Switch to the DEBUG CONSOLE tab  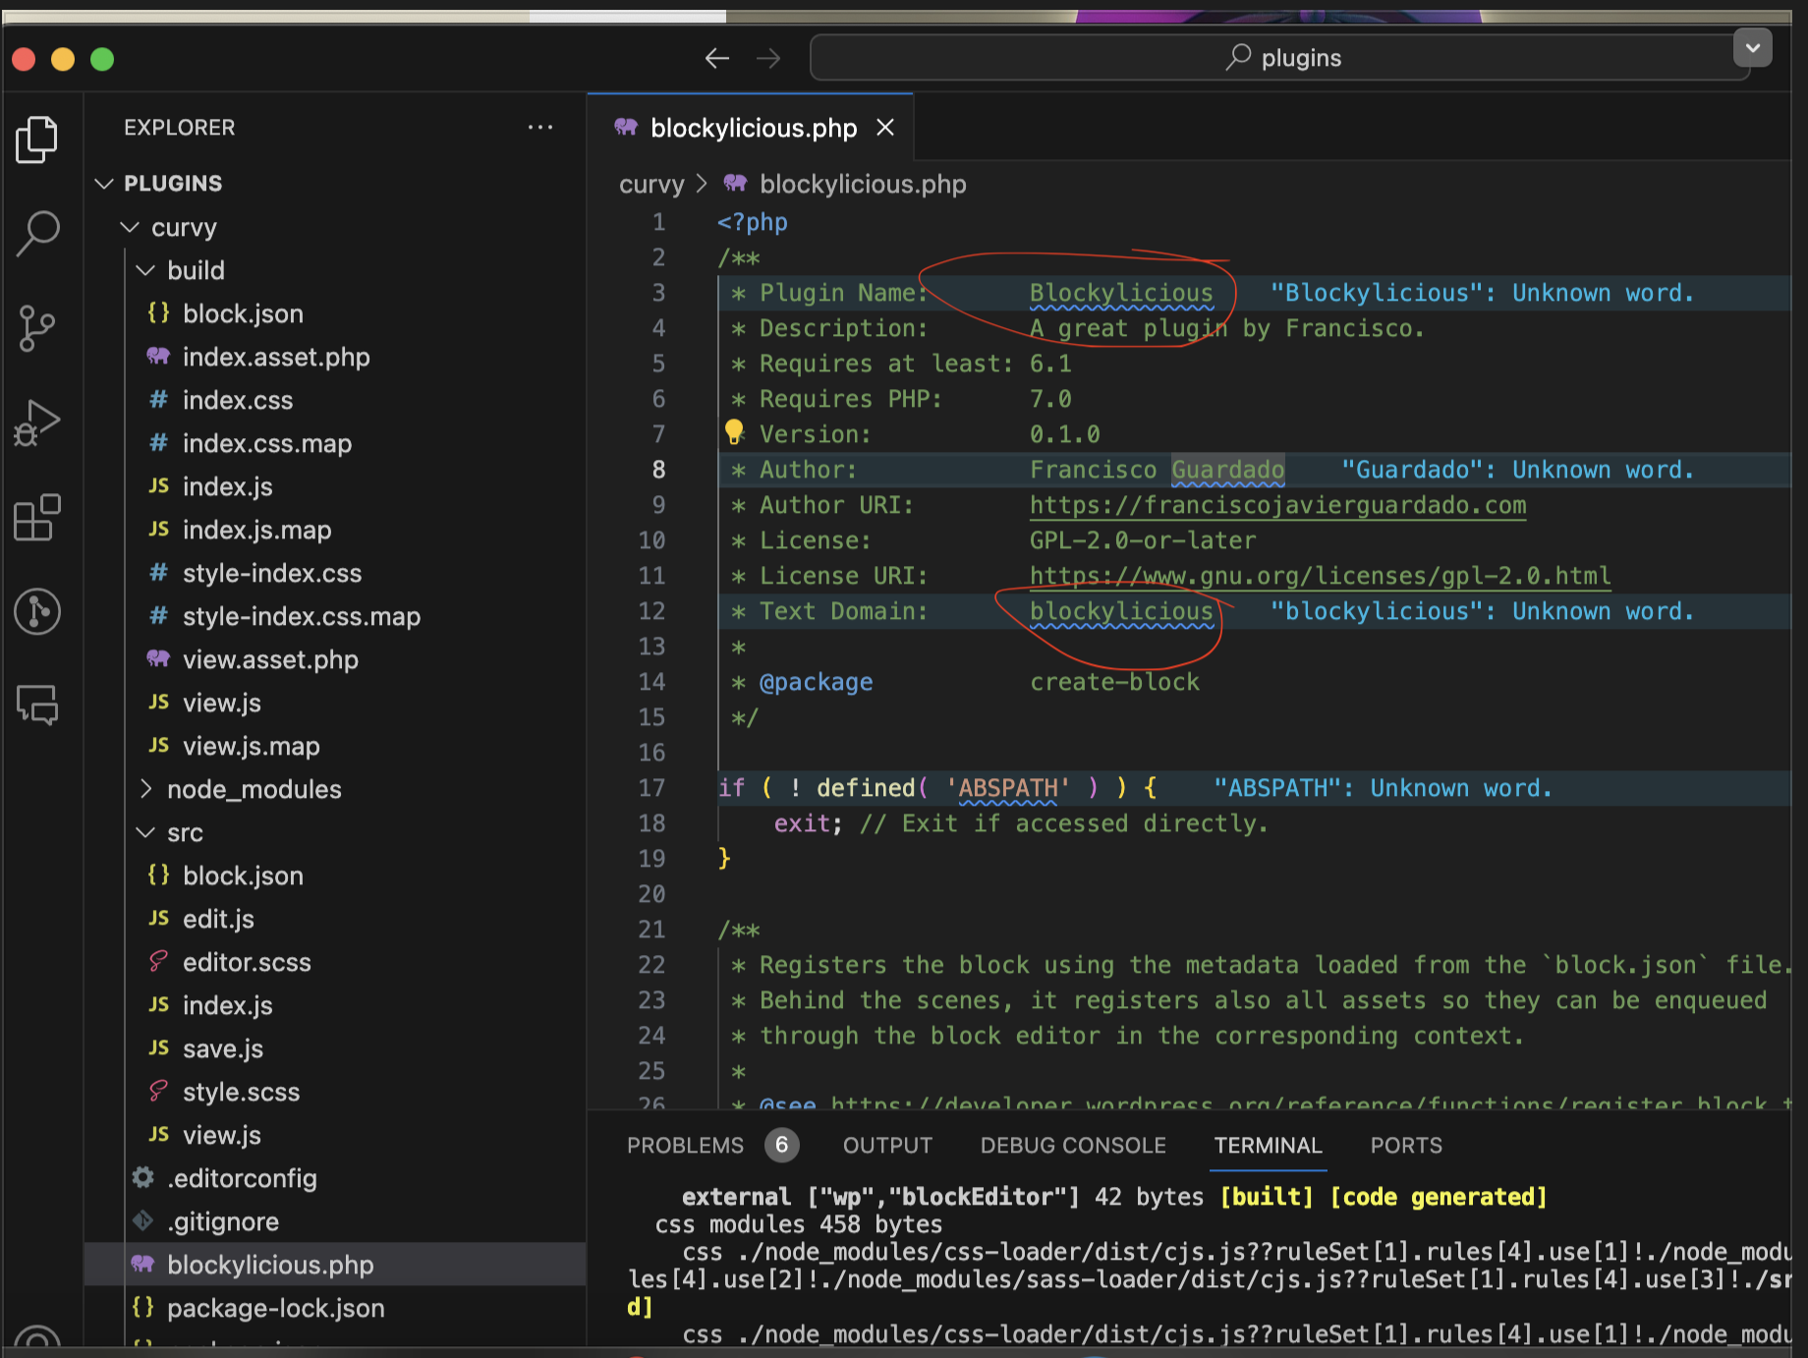tap(1073, 1146)
